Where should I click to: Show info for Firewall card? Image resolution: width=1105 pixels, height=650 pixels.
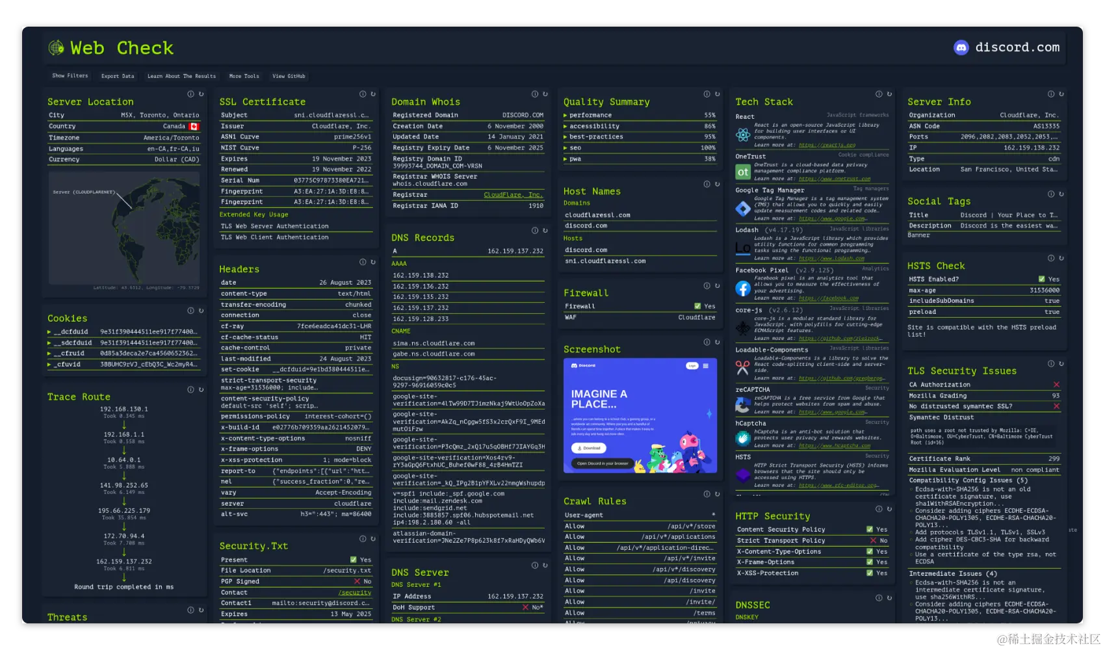[707, 286]
